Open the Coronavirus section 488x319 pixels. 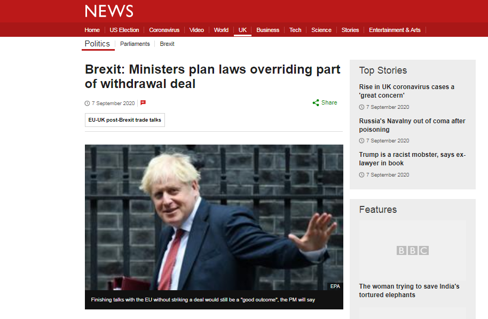(164, 30)
